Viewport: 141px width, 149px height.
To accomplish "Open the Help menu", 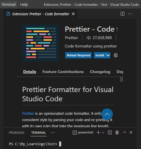I will [24, 4].
